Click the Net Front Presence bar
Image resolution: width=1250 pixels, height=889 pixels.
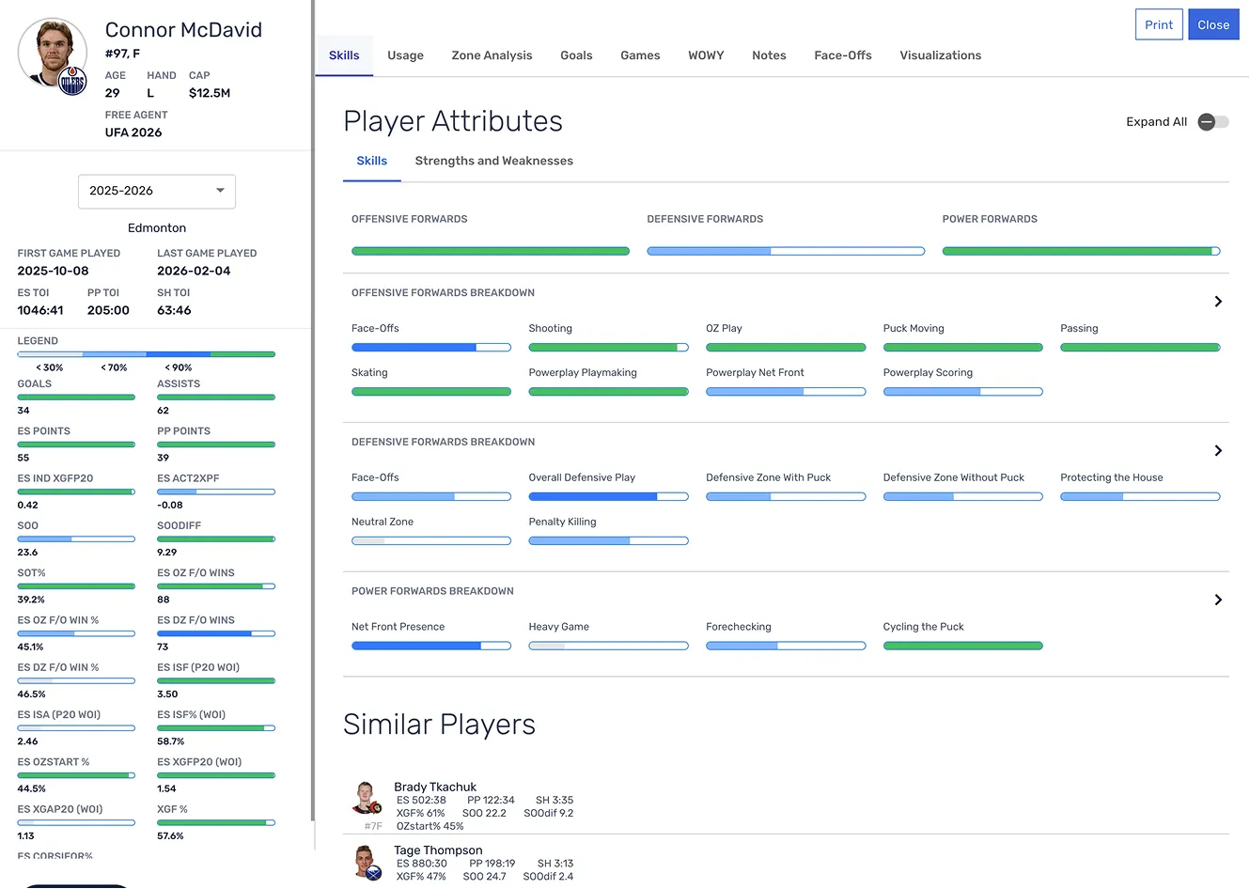[x=431, y=647]
